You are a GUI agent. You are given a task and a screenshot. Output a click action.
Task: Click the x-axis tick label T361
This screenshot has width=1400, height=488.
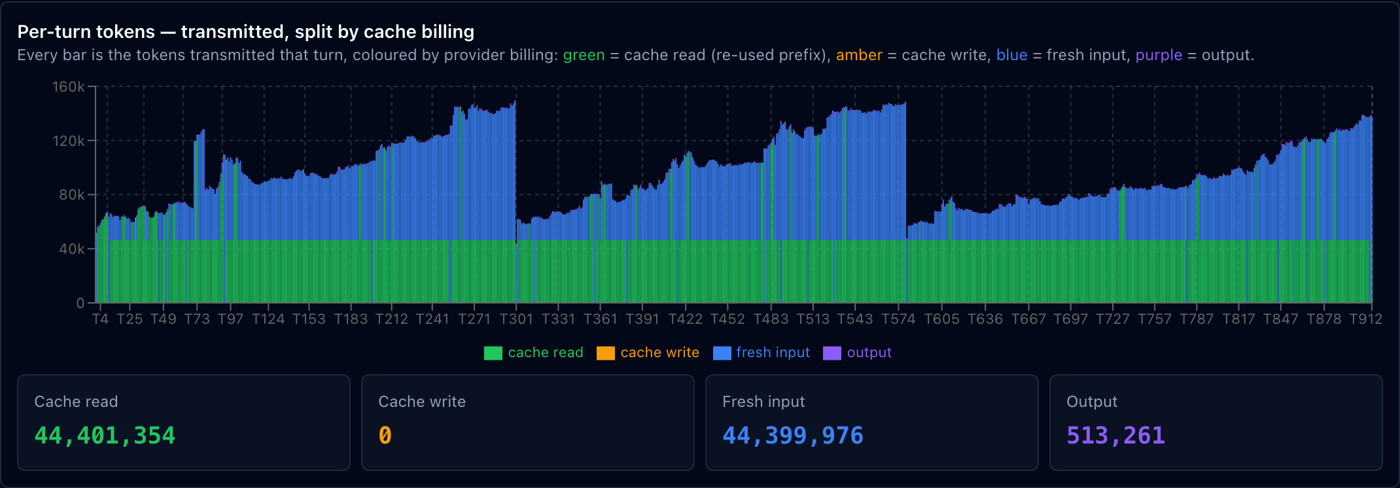coord(601,319)
